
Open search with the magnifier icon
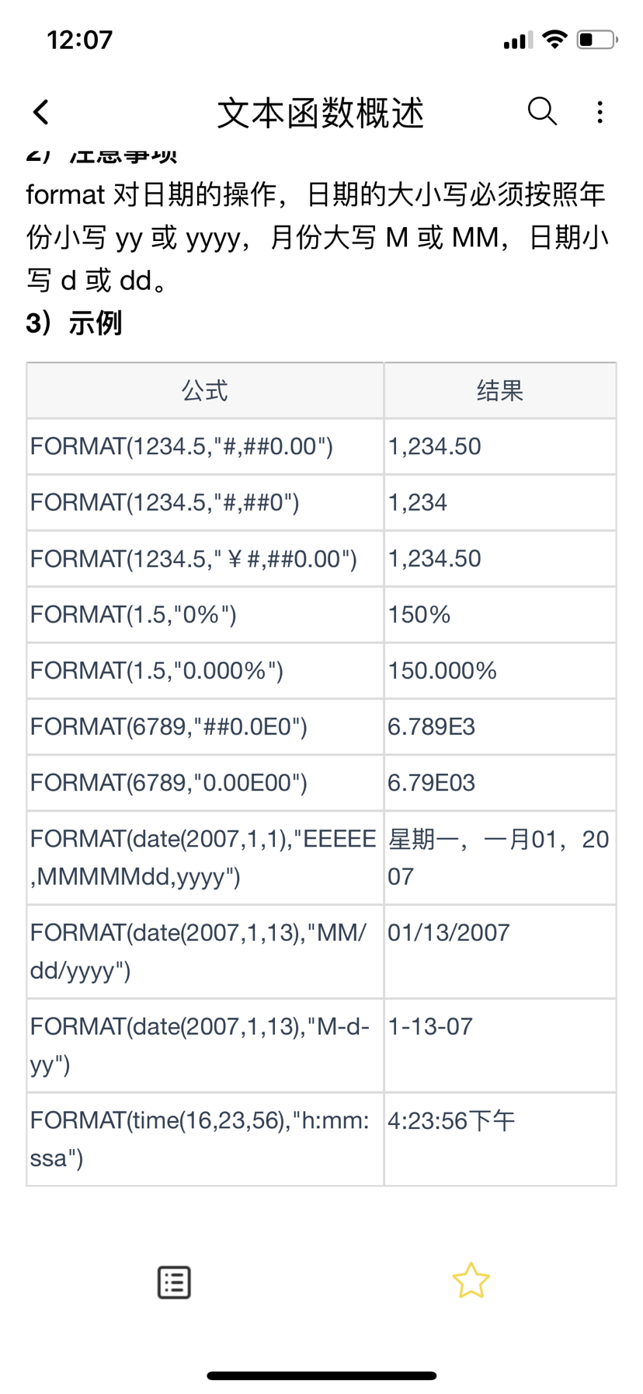(541, 112)
